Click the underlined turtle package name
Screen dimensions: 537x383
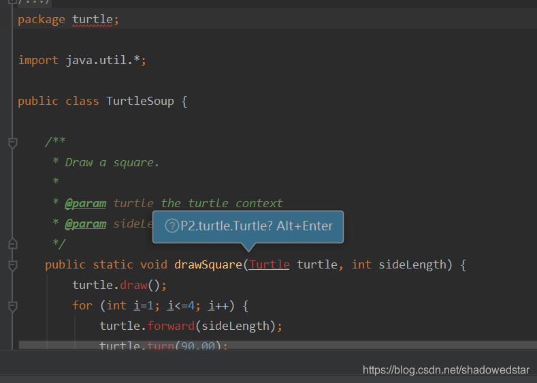coord(93,20)
